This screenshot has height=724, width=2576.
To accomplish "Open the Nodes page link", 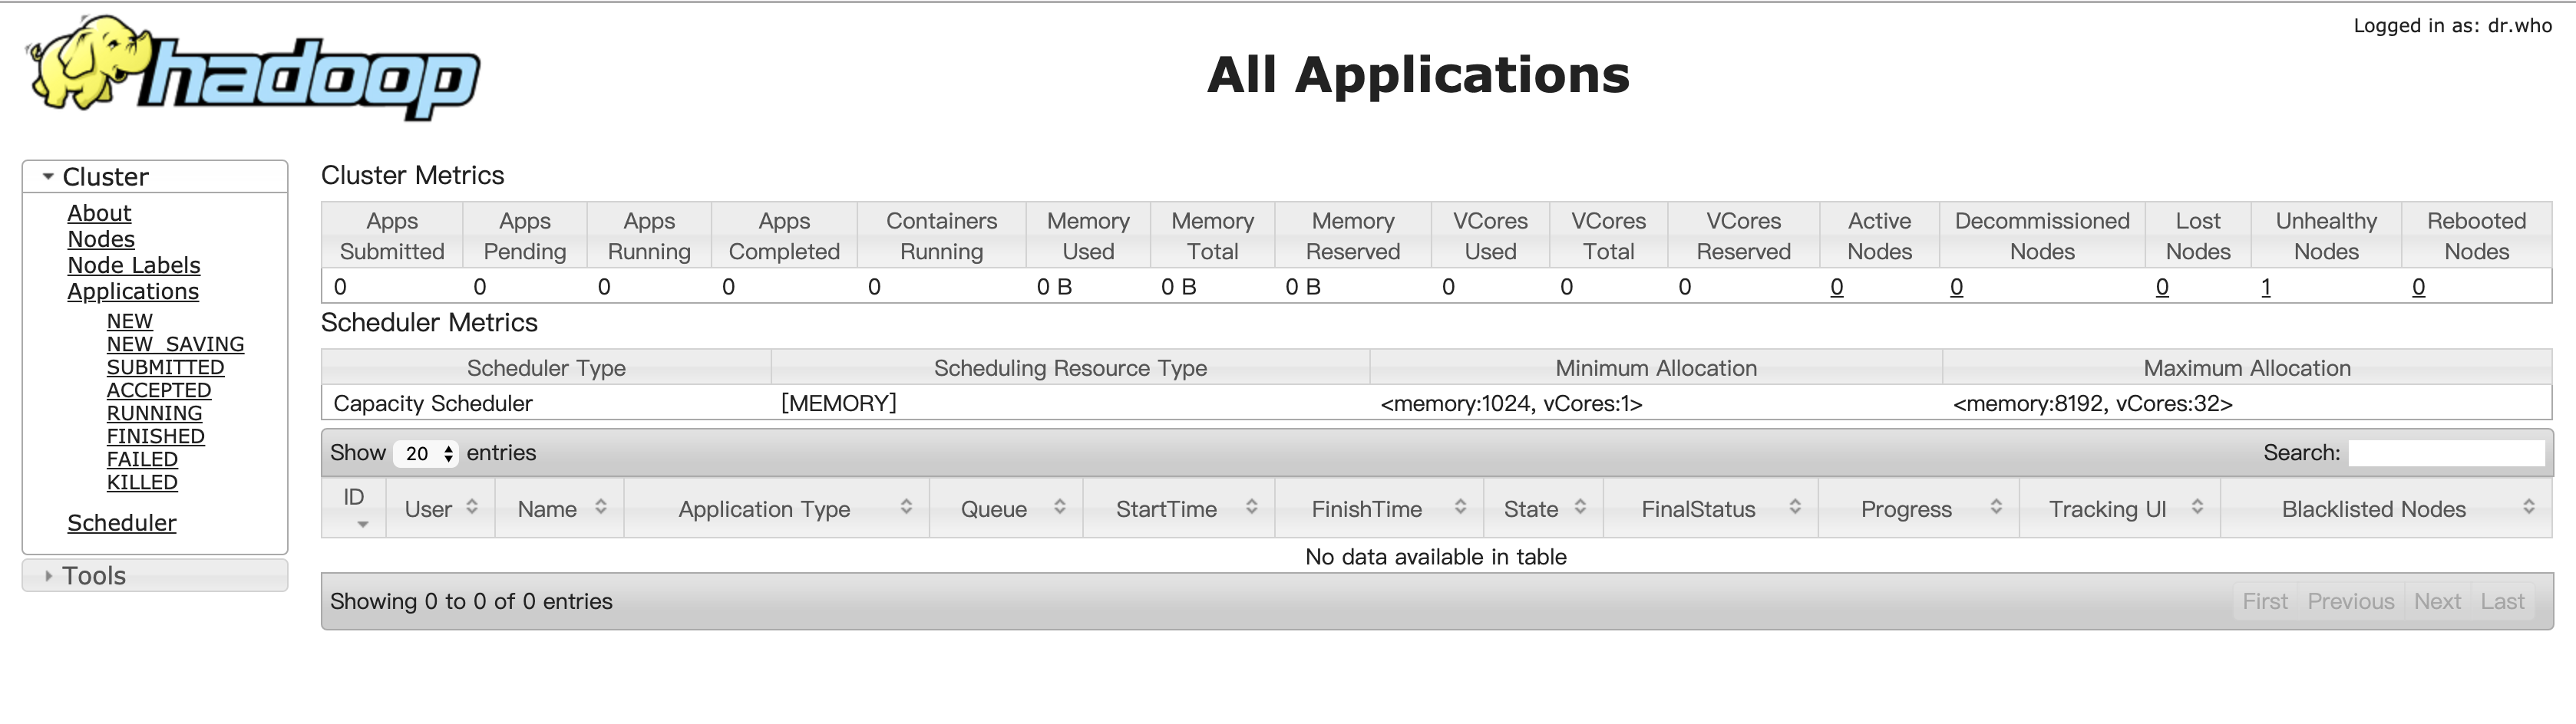I will [x=101, y=239].
